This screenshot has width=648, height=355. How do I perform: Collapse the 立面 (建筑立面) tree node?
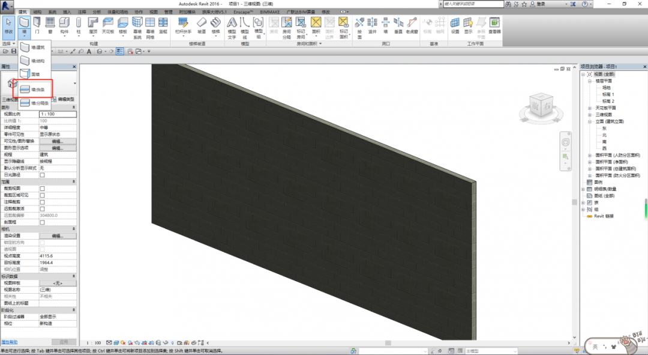coord(590,122)
